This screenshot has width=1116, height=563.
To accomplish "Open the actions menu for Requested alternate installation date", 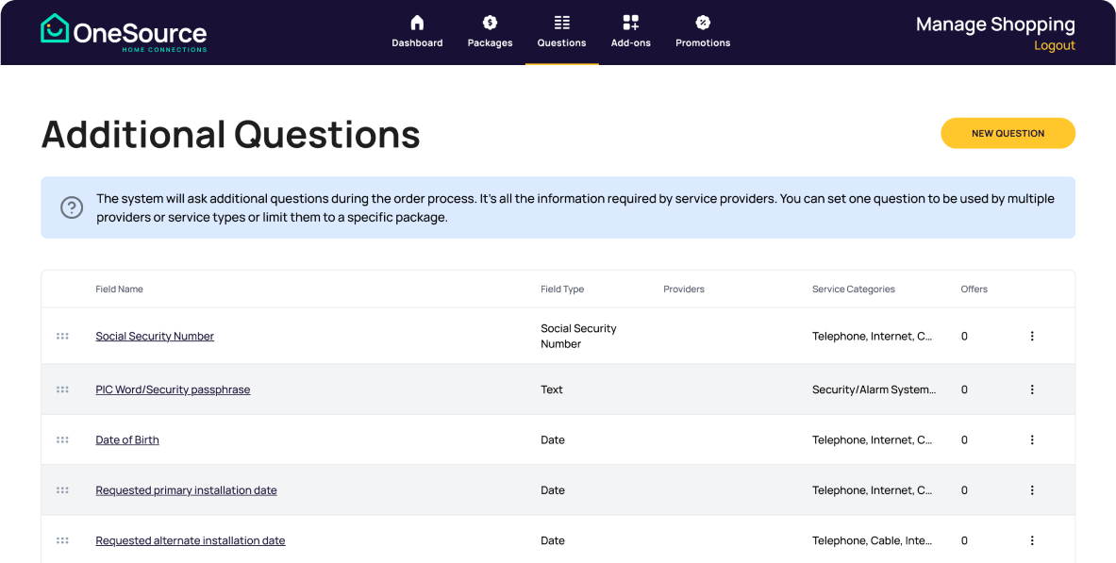I will pyautogui.click(x=1032, y=540).
